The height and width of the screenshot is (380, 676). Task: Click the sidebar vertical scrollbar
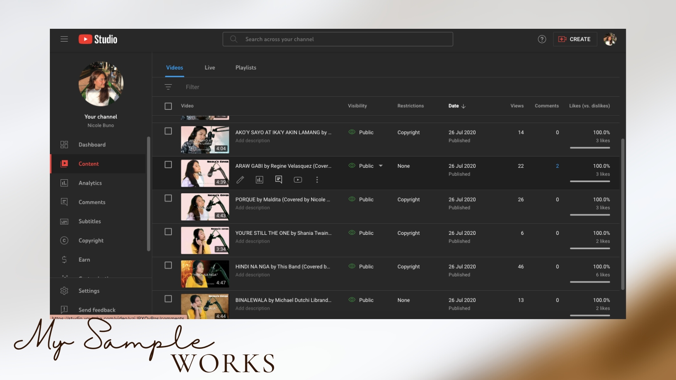click(x=148, y=193)
